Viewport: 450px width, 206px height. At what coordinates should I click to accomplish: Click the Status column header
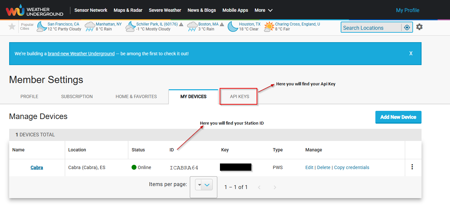[138, 150]
